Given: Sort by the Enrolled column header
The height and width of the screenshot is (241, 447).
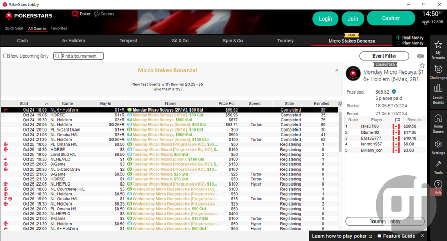Looking at the screenshot, I should (x=322, y=103).
